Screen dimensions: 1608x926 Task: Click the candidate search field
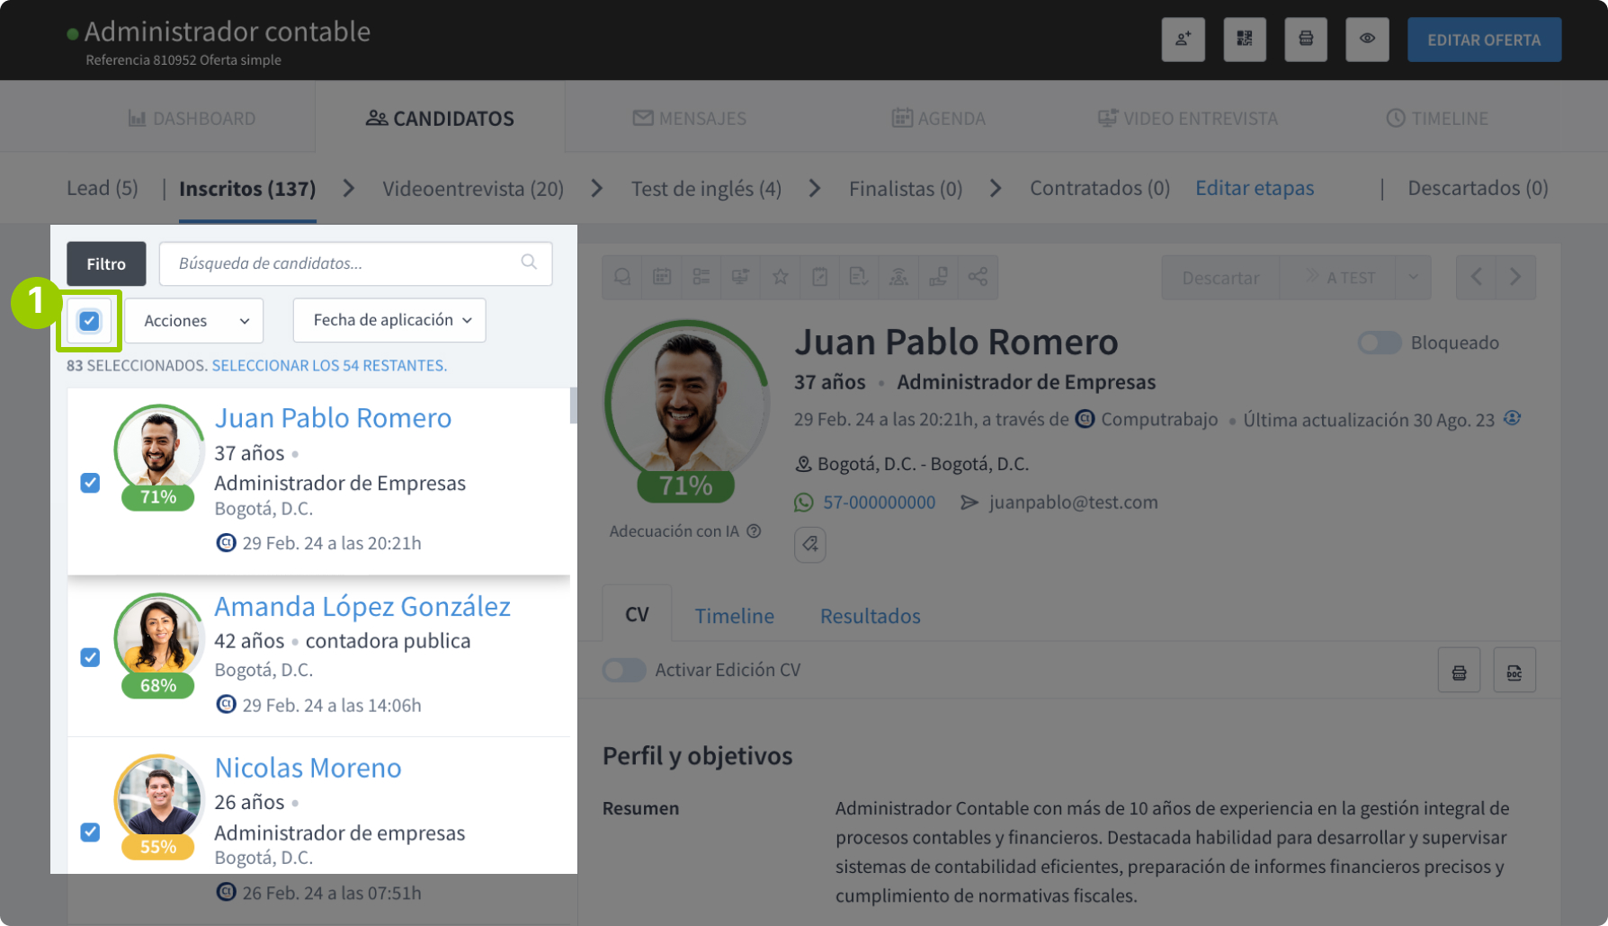pyautogui.click(x=355, y=263)
